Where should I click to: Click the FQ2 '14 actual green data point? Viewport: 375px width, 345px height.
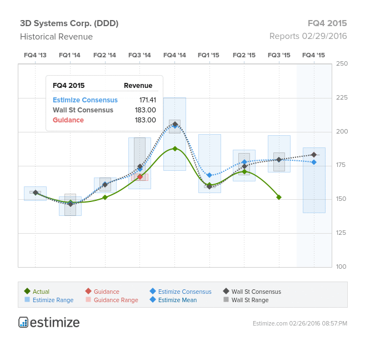(x=105, y=198)
